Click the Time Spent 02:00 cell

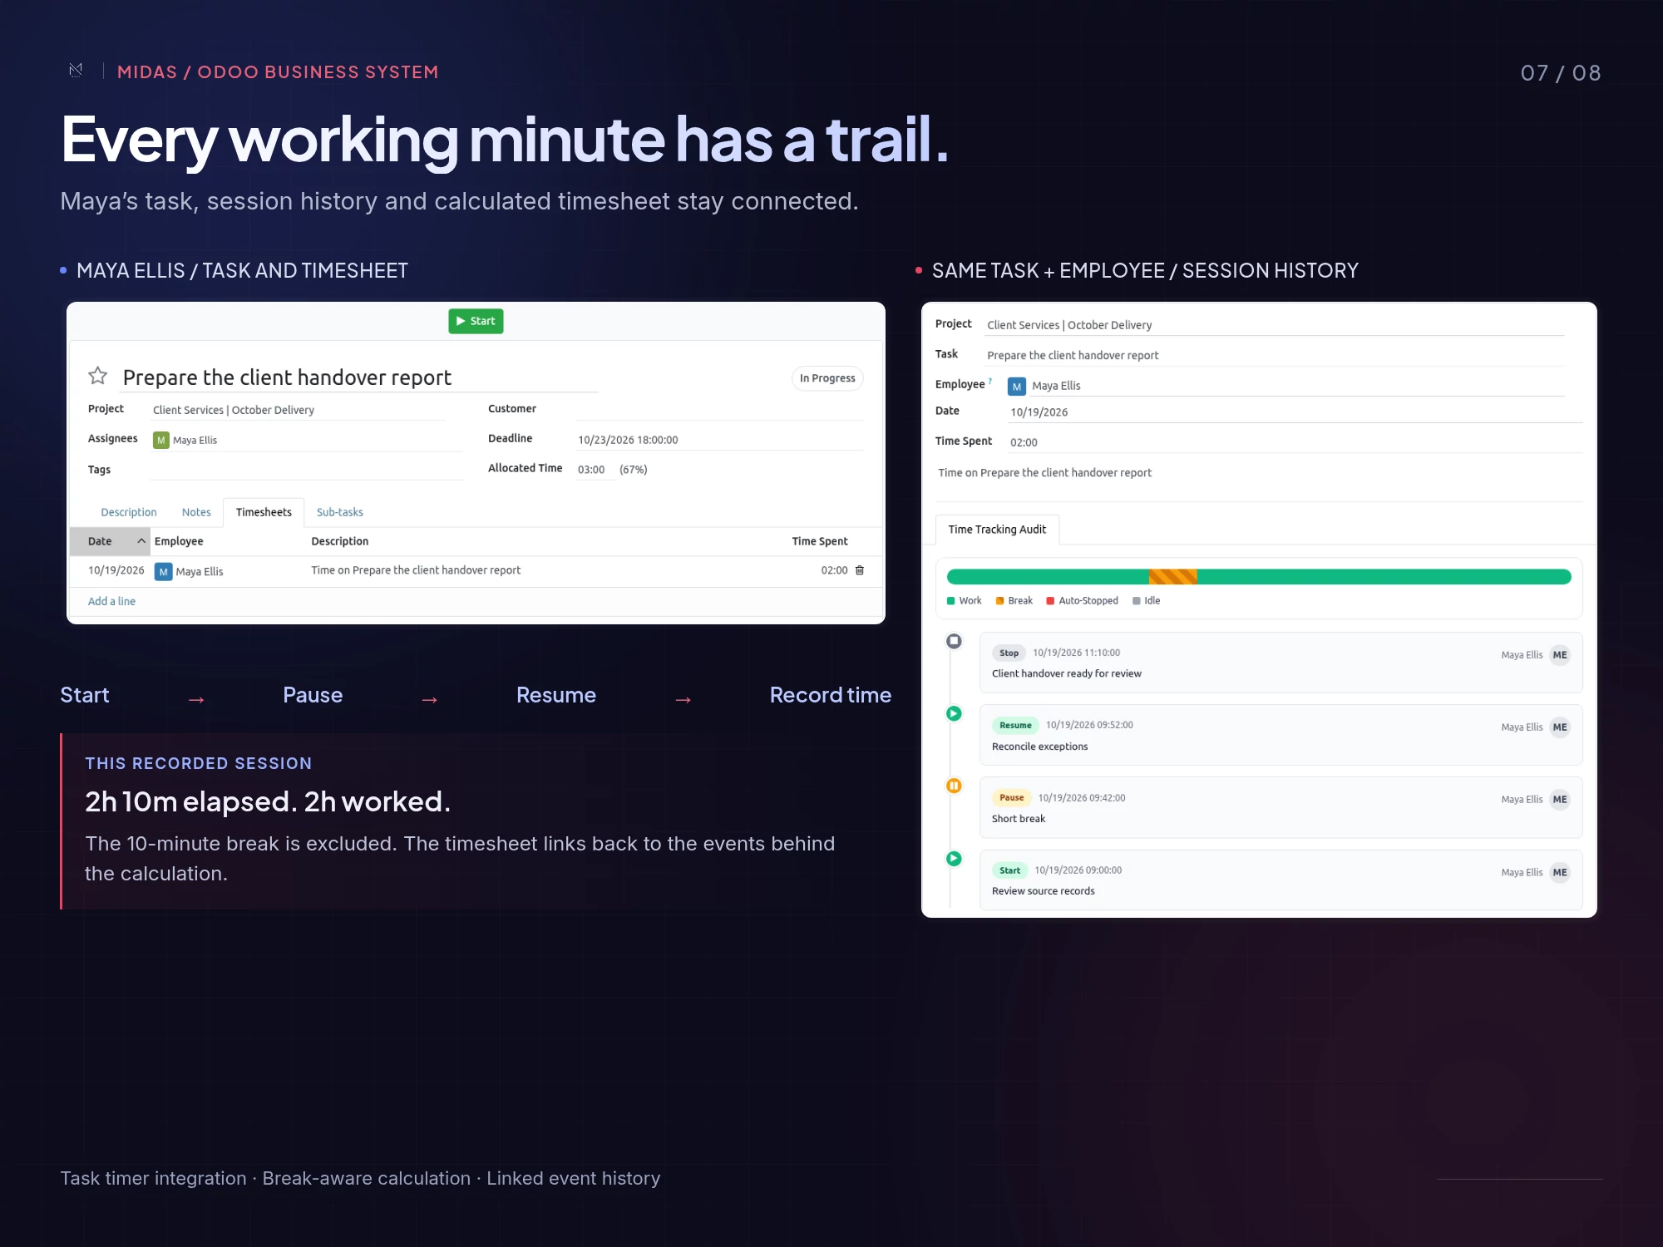tap(834, 570)
